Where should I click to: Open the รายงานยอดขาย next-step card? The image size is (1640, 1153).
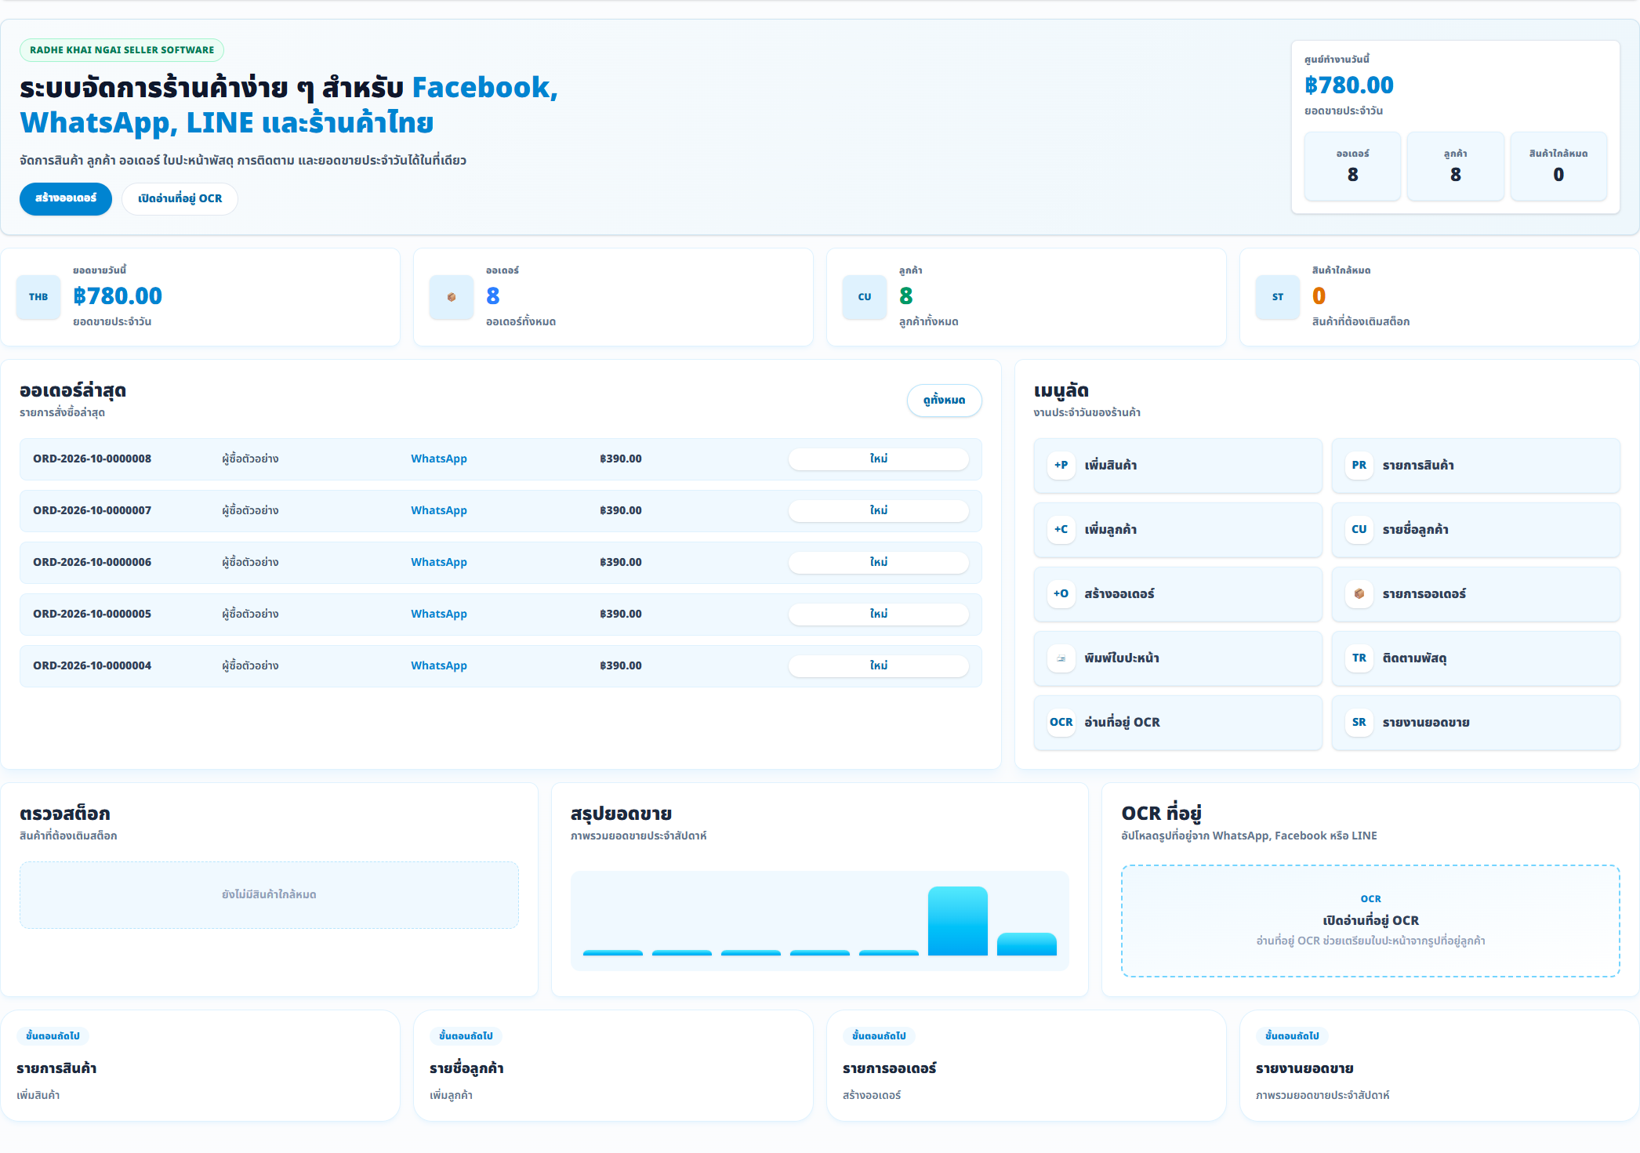click(1439, 1065)
